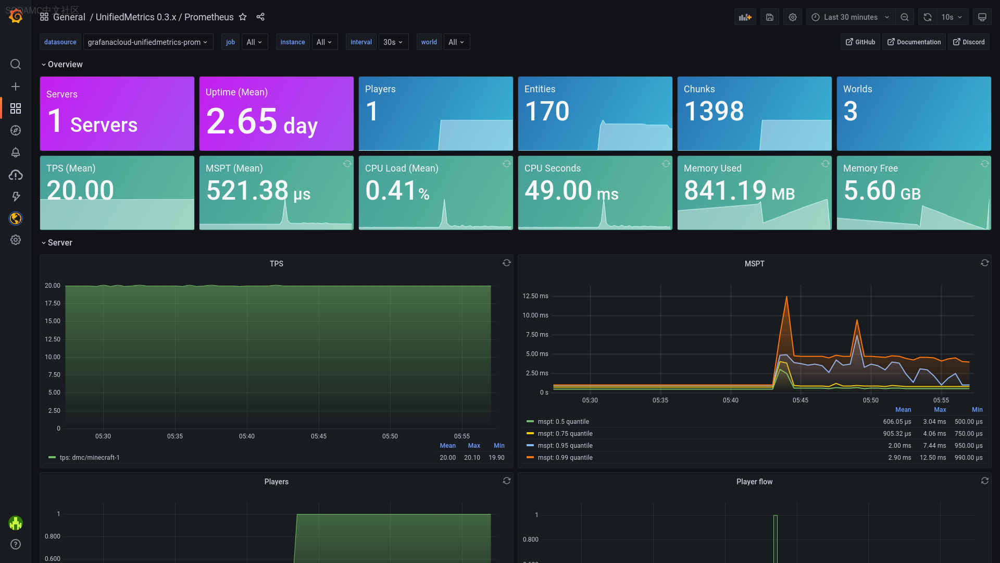1000x563 pixels.
Task: Click the Explore compass icon
Action: coord(16,130)
